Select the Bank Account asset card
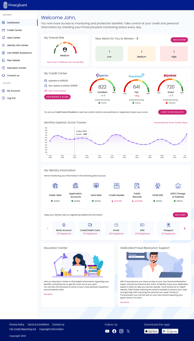194x341 pixels. 64,228
